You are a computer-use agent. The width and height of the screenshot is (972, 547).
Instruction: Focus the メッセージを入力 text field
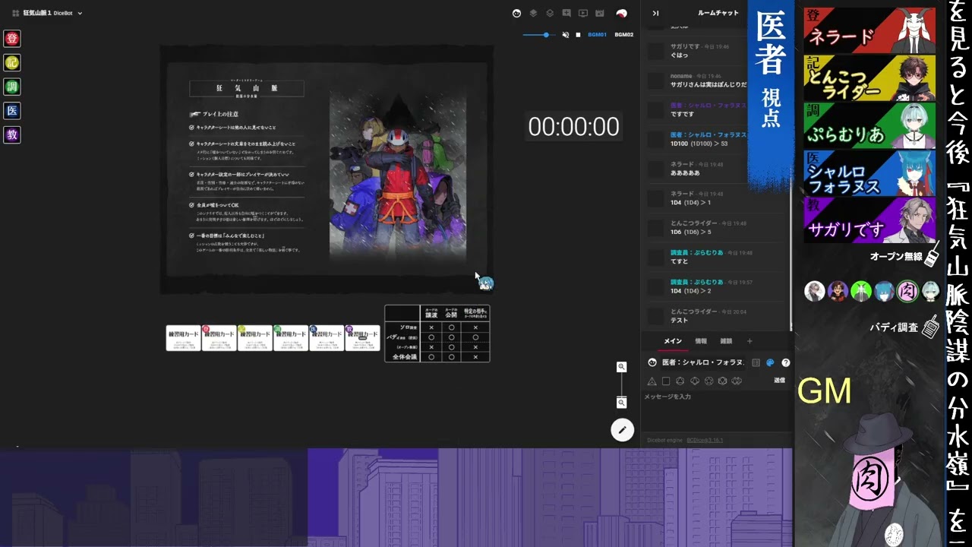tap(717, 410)
